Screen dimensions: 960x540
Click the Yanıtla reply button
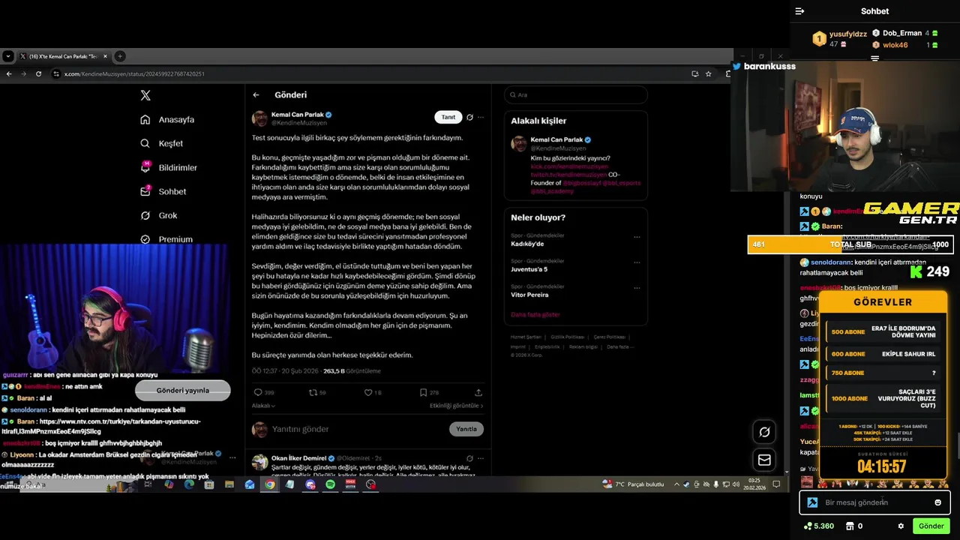click(x=466, y=429)
